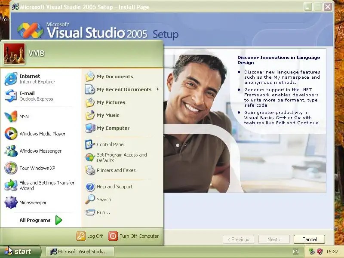Click the Setup window title bar icon
This screenshot has height=258, width=344.
15,7
